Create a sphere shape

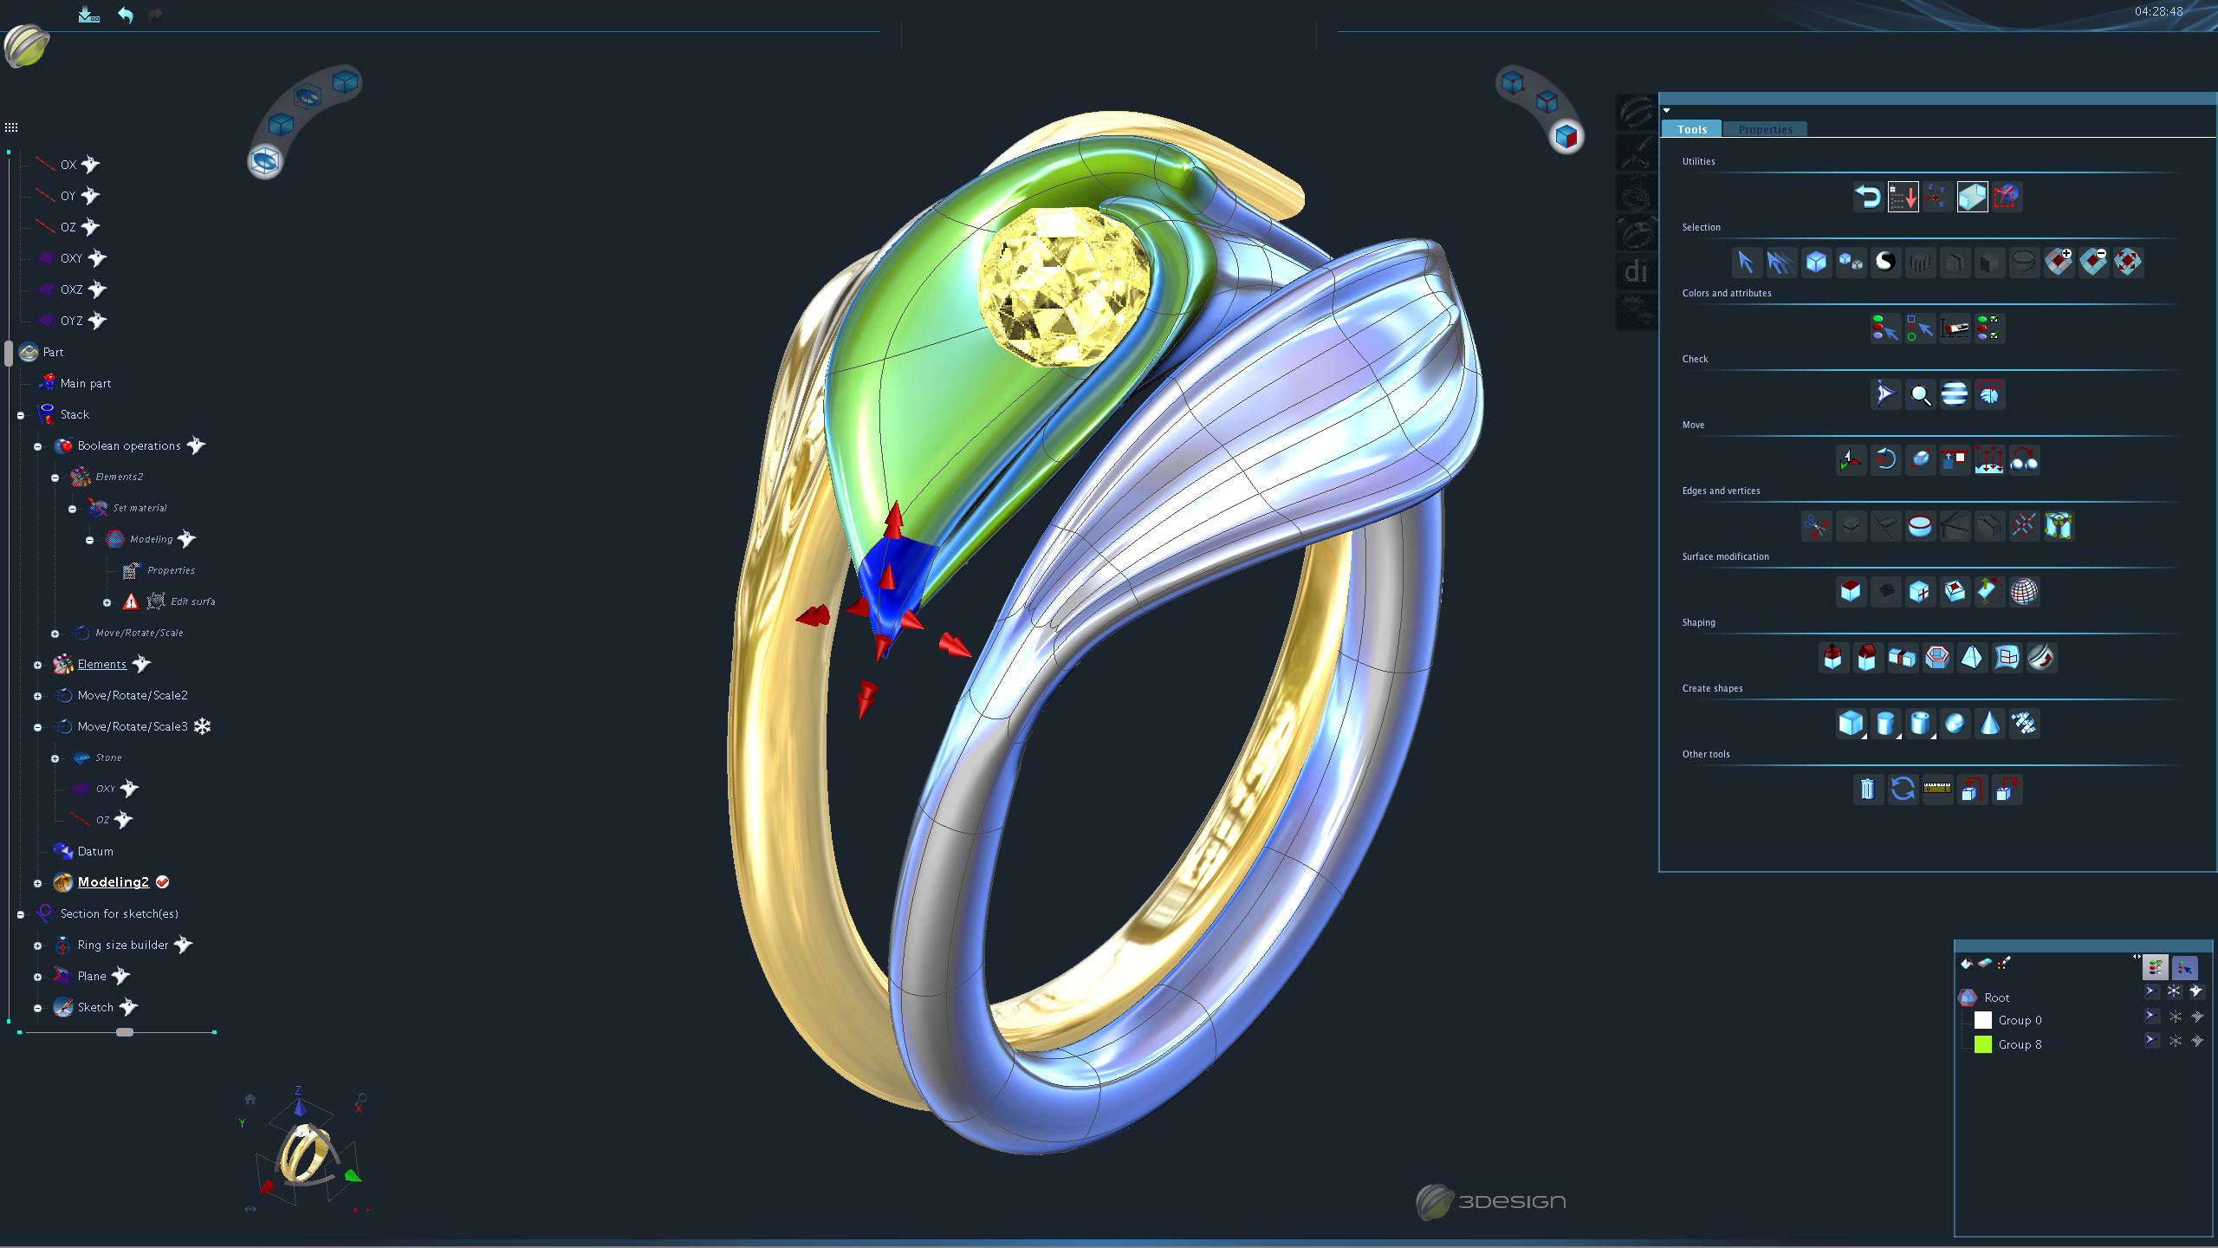pyautogui.click(x=1955, y=724)
